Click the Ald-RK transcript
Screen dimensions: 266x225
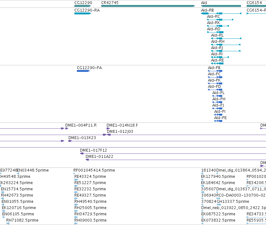(218, 26)
